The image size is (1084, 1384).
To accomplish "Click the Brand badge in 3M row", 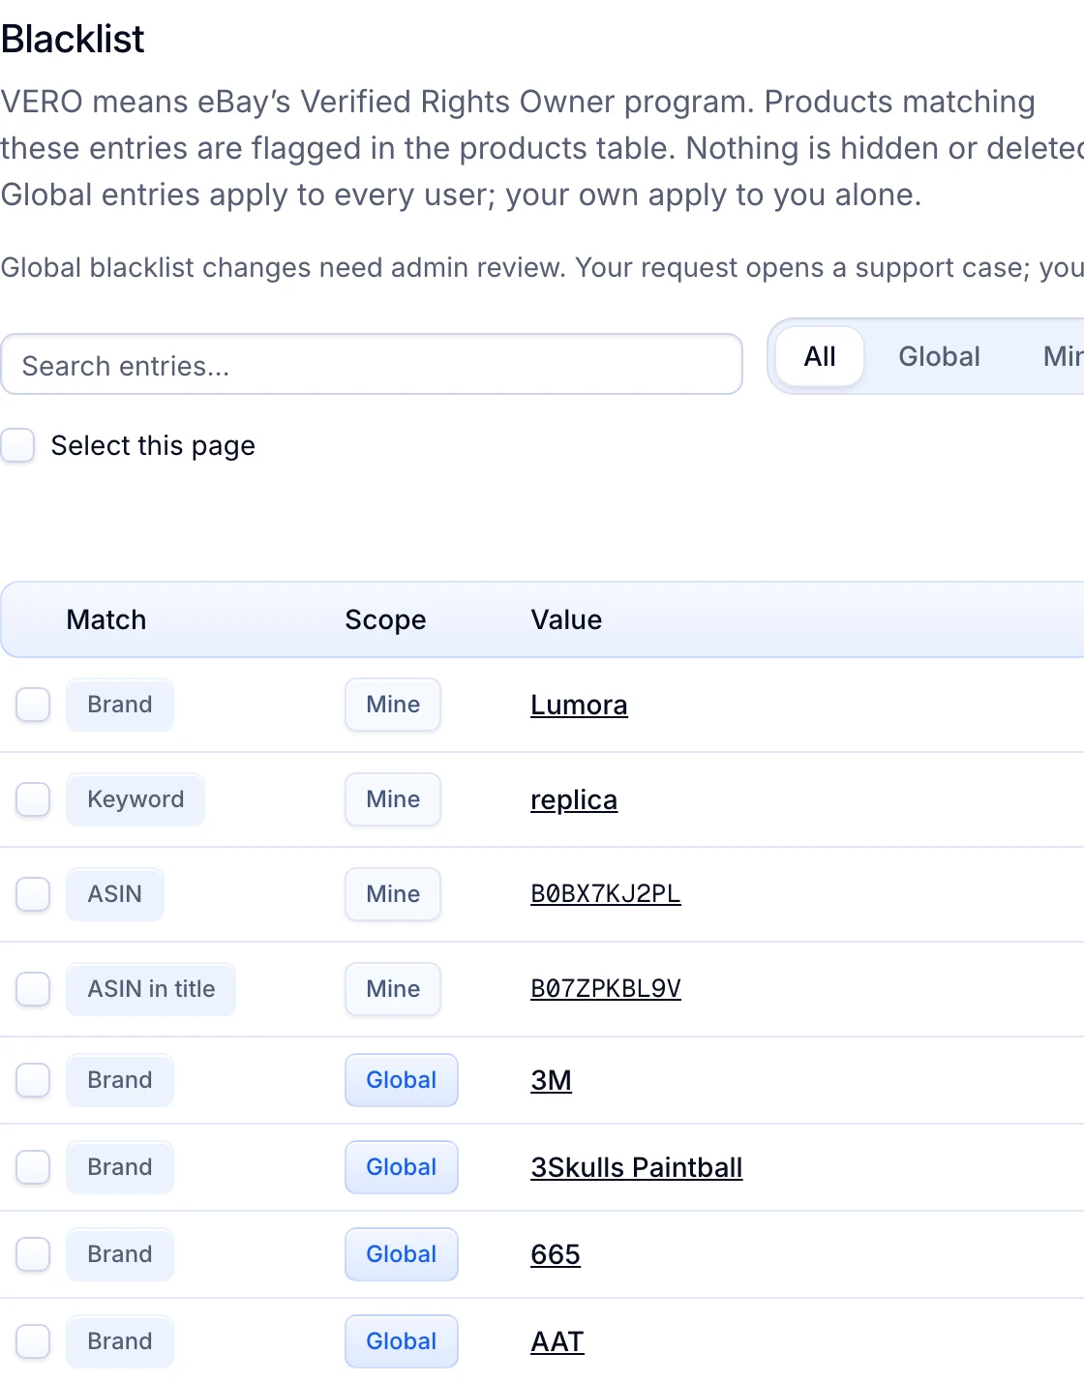I will [x=120, y=1080].
